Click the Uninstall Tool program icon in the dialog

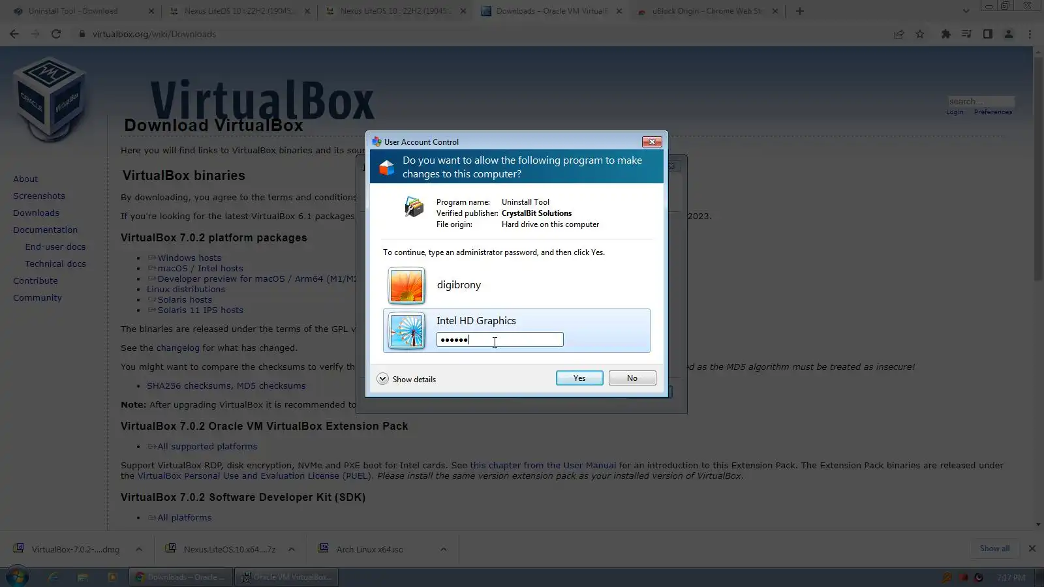[x=414, y=207]
